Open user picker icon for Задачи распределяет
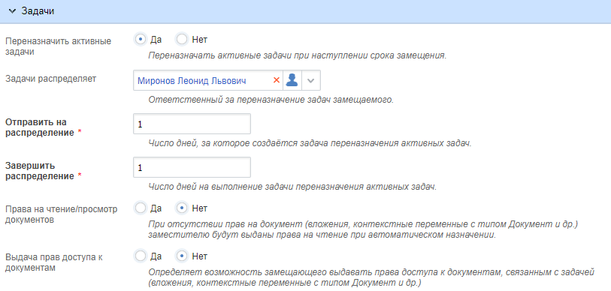The image size is (611, 291). [292, 80]
